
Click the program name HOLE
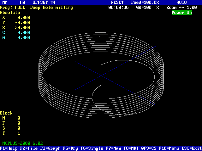[x=20, y=8]
